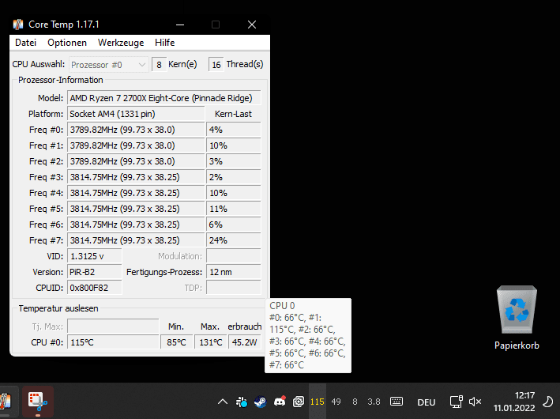Click the focus assist moon icon
The width and height of the screenshot is (560, 419).
pos(548,402)
